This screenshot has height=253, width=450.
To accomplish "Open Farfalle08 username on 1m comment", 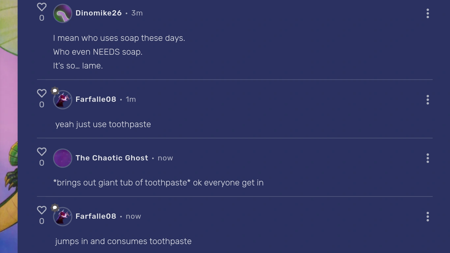I will pos(96,99).
